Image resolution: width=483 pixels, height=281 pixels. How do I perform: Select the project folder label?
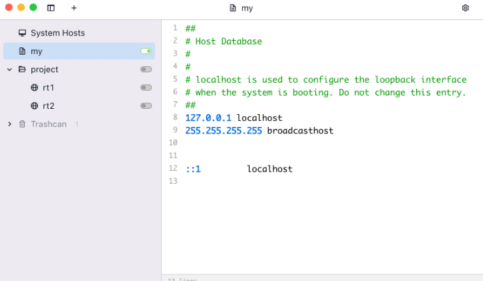click(44, 69)
